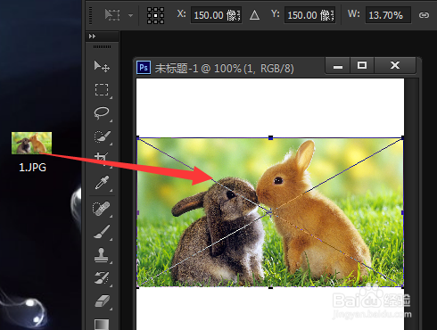
Task: Select the Eyedropper tool
Action: point(102,182)
